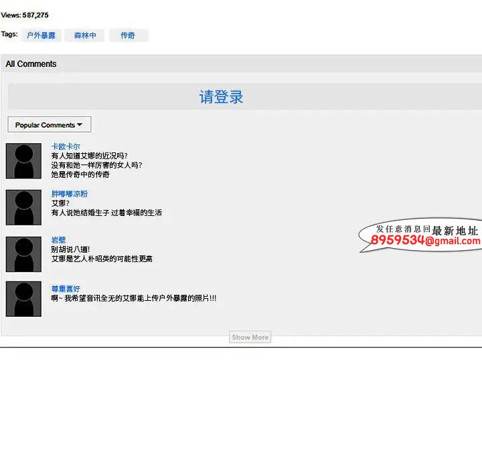
Task: Click avatar icon beside 卡欧卡尔's comment
Action: click(23, 161)
